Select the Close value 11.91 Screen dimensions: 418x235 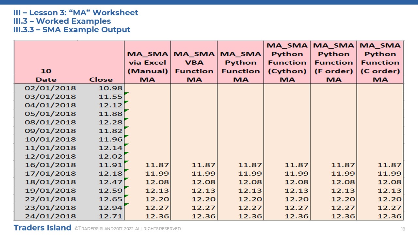tap(111, 165)
